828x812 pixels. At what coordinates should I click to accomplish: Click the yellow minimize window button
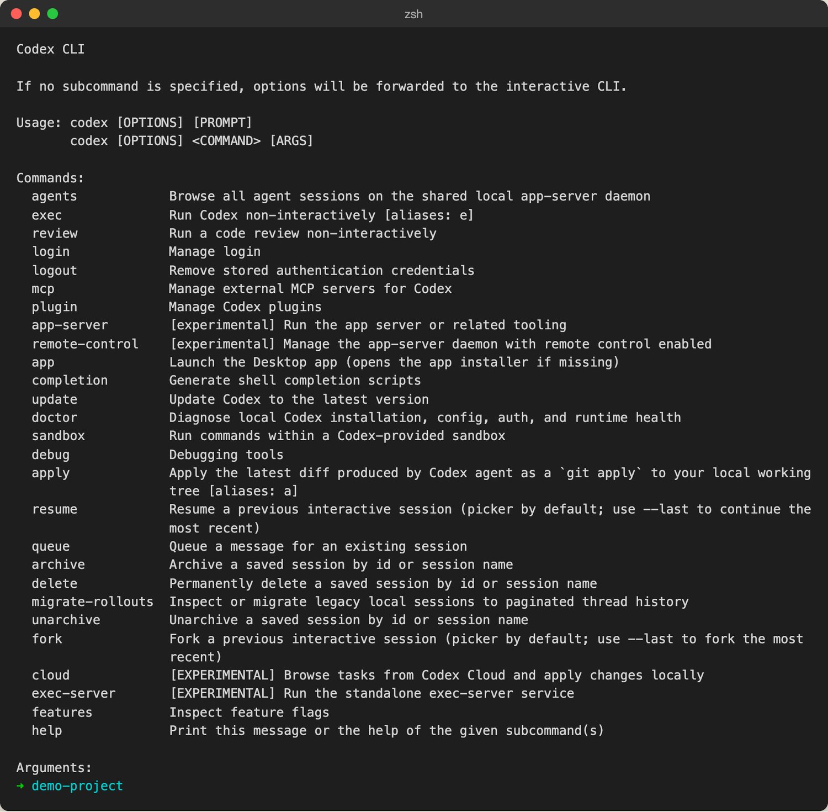tap(34, 14)
